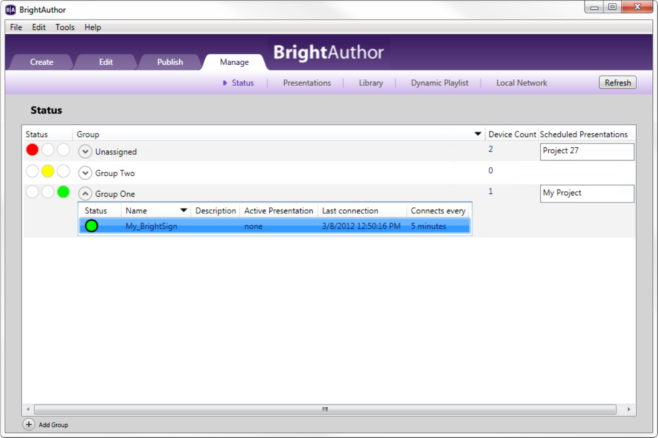The height and width of the screenshot is (438, 658).
Task: Click the scrollbar right arrow
Action: 629,409
